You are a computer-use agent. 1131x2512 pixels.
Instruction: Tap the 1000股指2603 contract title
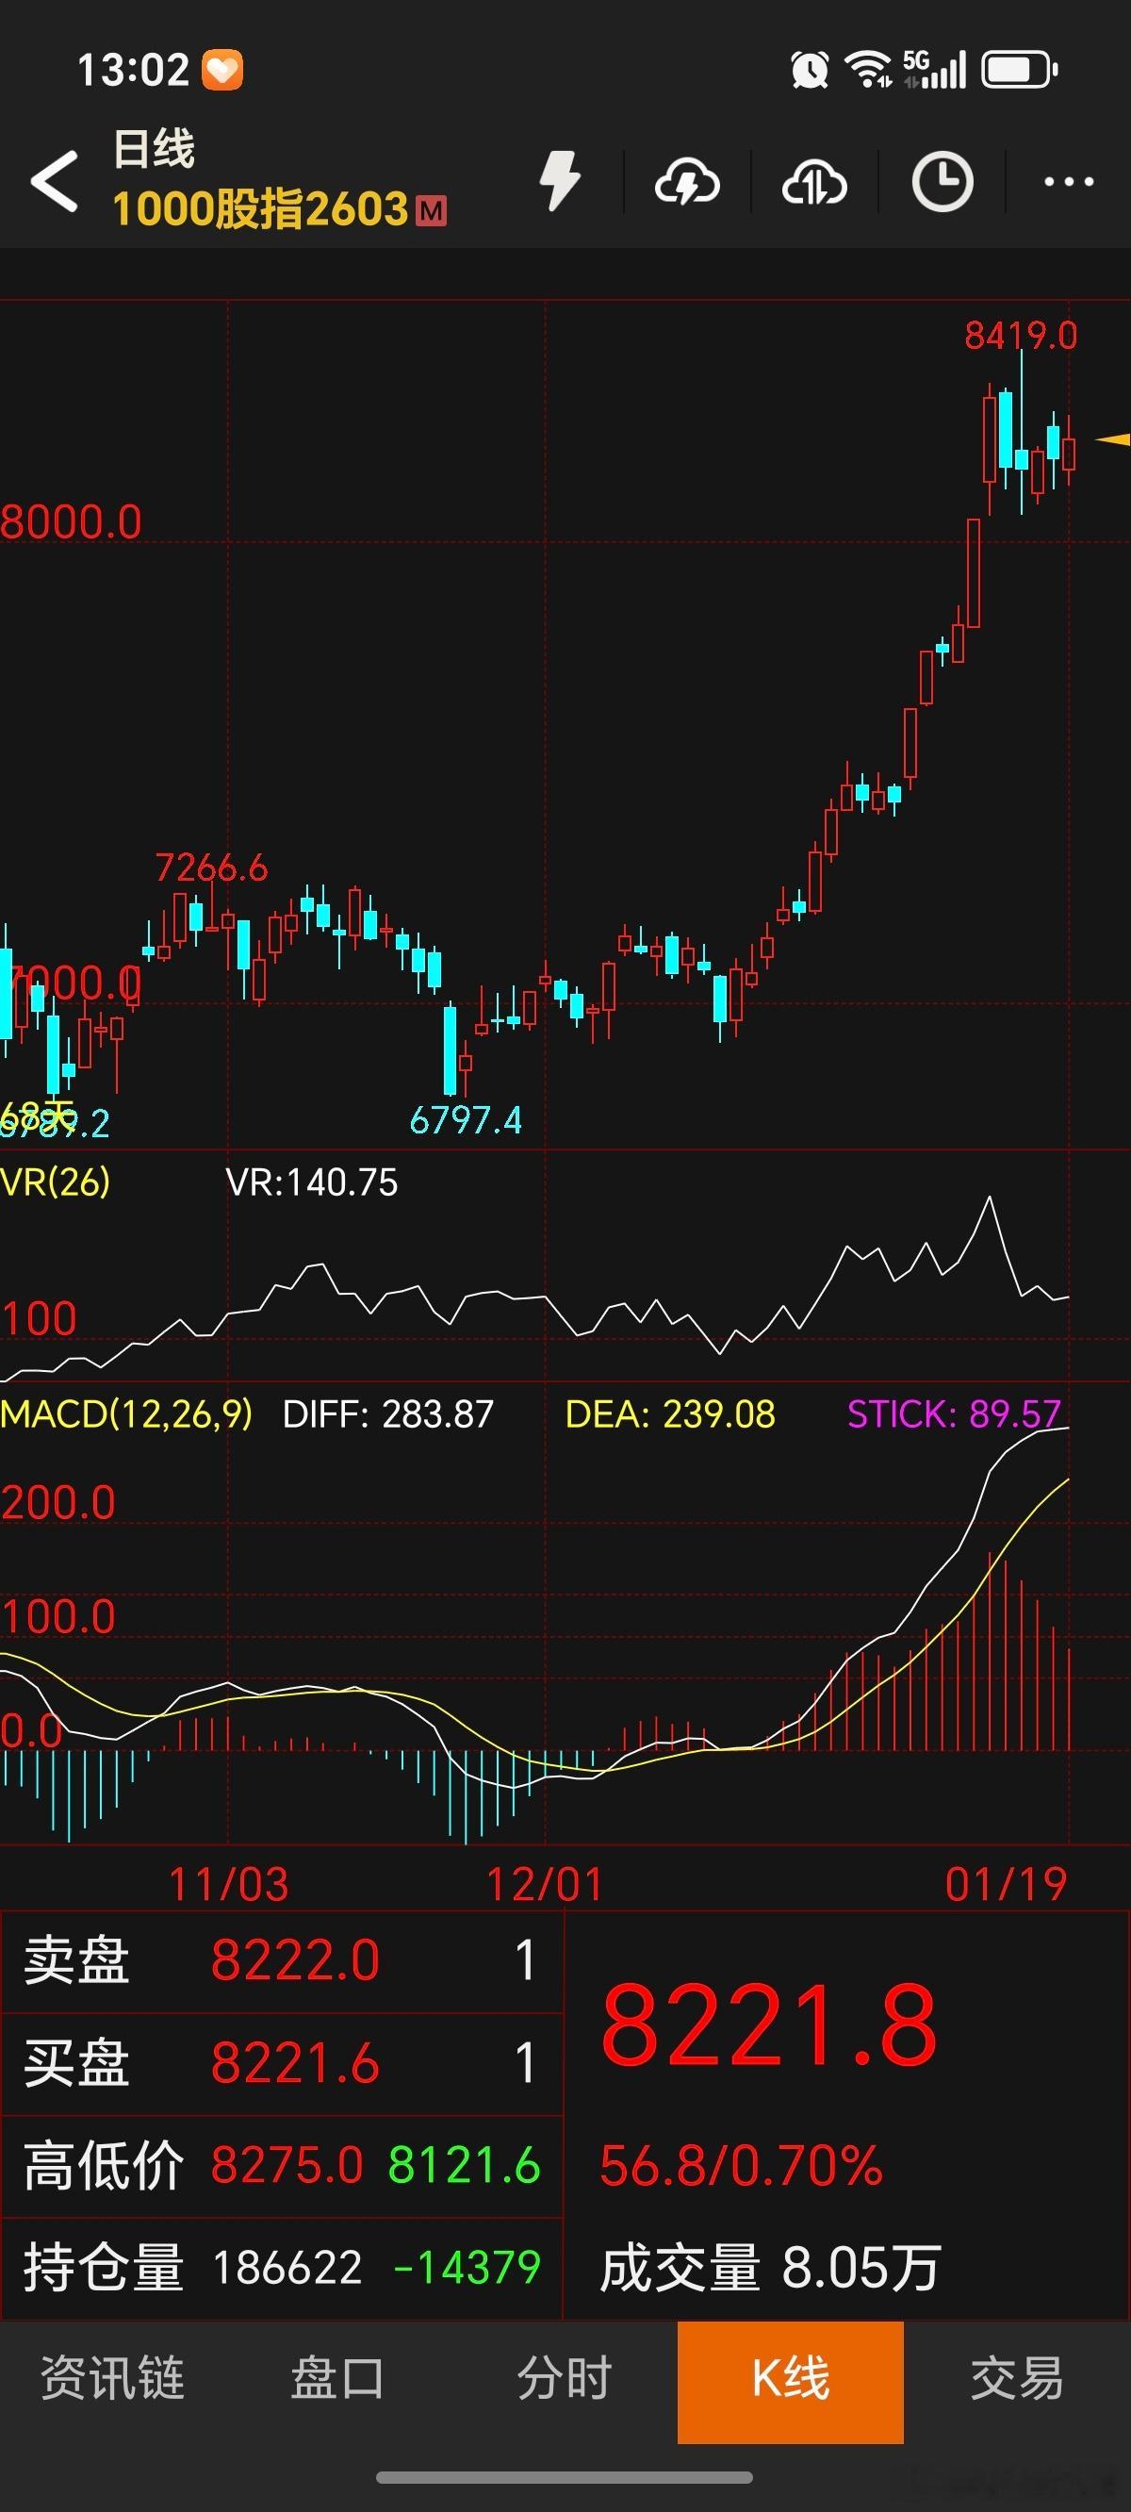260,208
